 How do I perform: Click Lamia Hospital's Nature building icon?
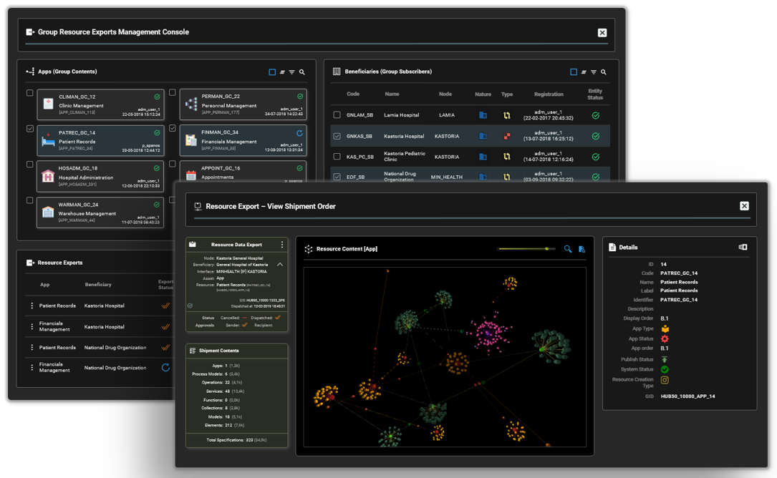pyautogui.click(x=483, y=115)
